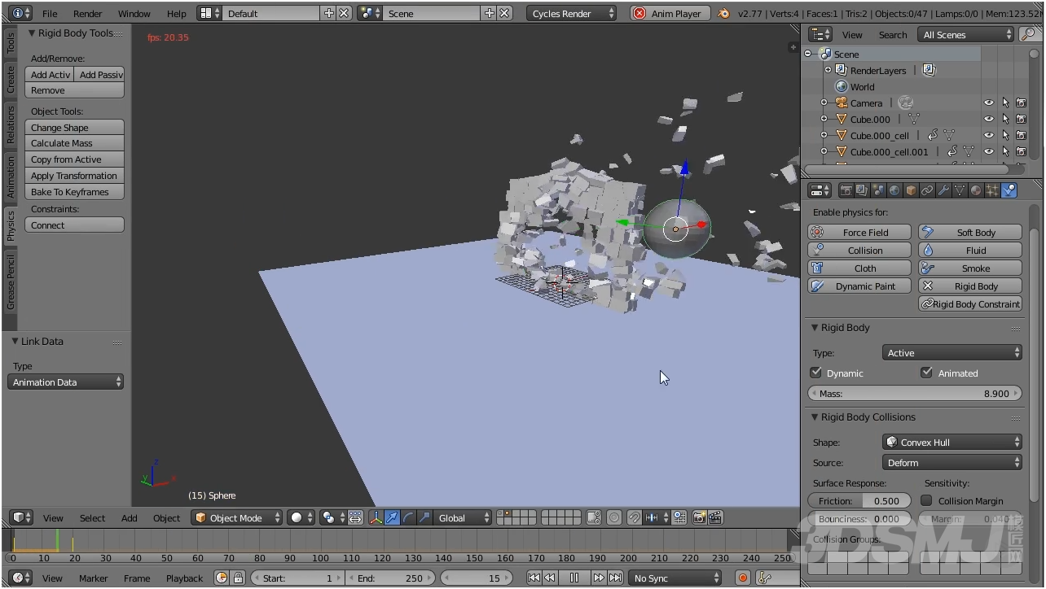Viewport: 1046px width, 589px height.
Task: Jump to the end frame
Action: [616, 578]
